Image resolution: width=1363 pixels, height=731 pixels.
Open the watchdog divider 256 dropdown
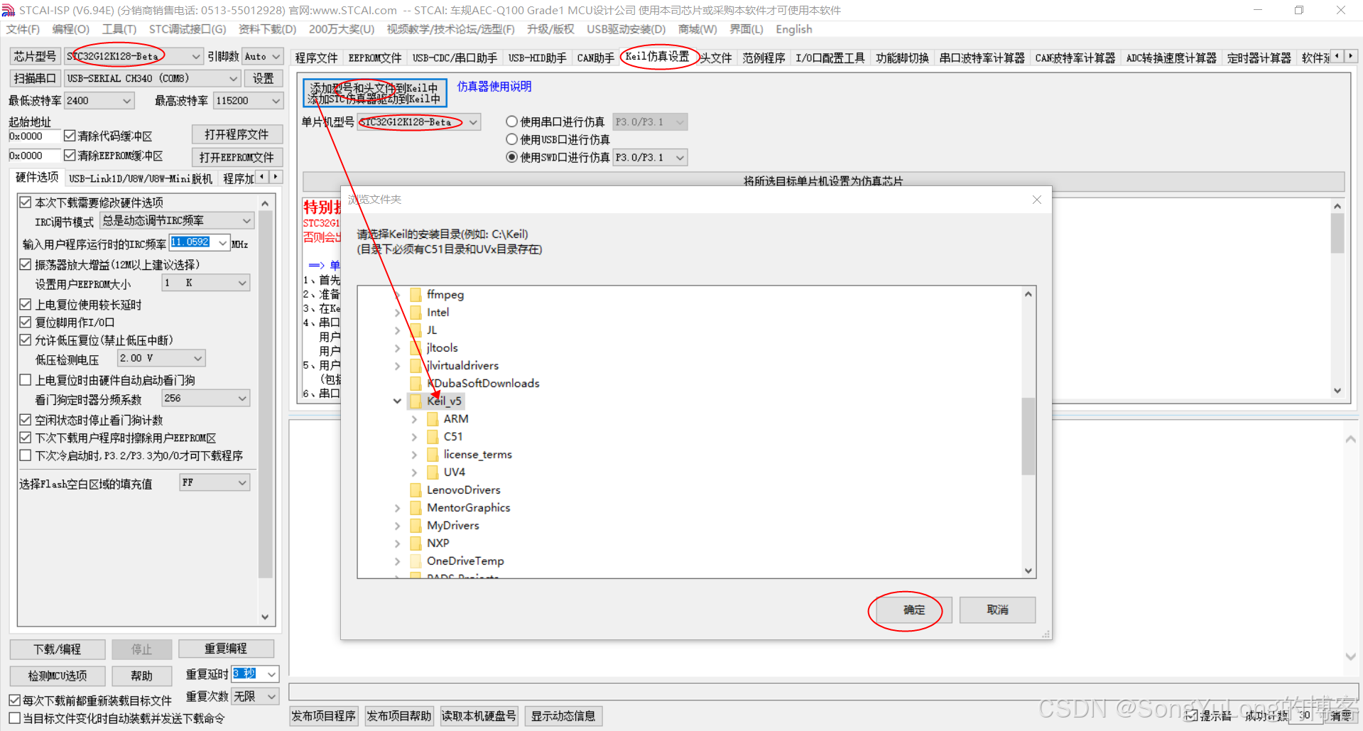[x=241, y=399]
